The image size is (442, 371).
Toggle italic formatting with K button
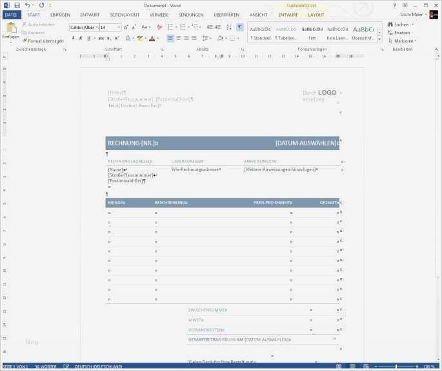tap(81, 38)
